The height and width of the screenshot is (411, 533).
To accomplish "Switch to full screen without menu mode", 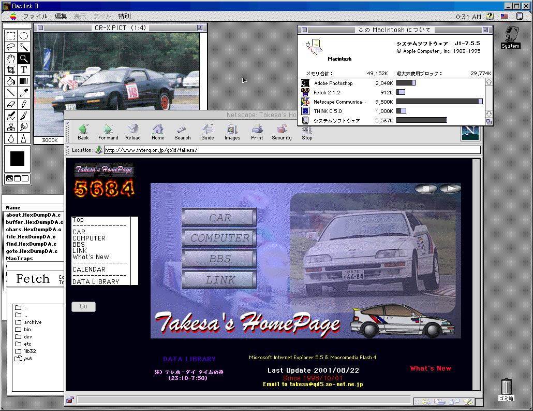I will click(25, 178).
